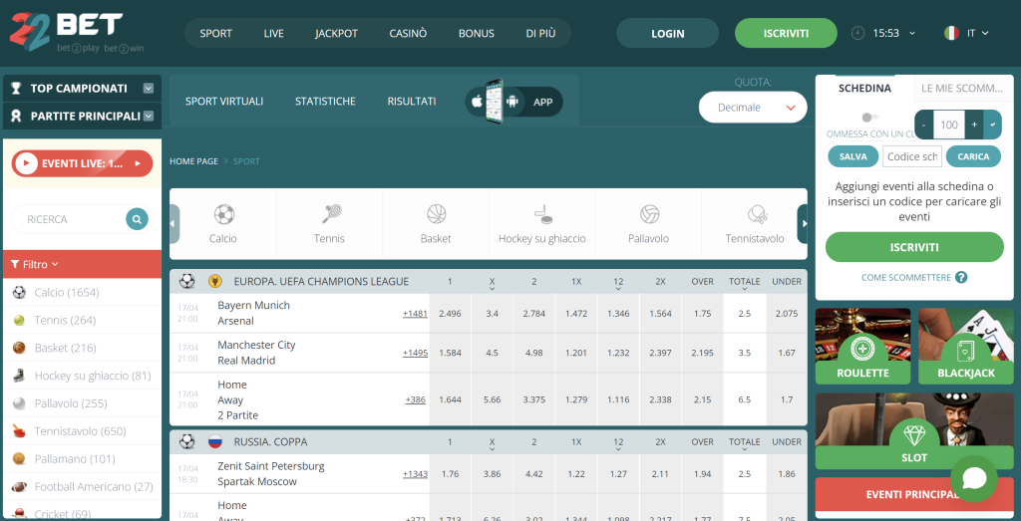Open the live chat bubble
The width and height of the screenshot is (1021, 521).
pos(974,479)
